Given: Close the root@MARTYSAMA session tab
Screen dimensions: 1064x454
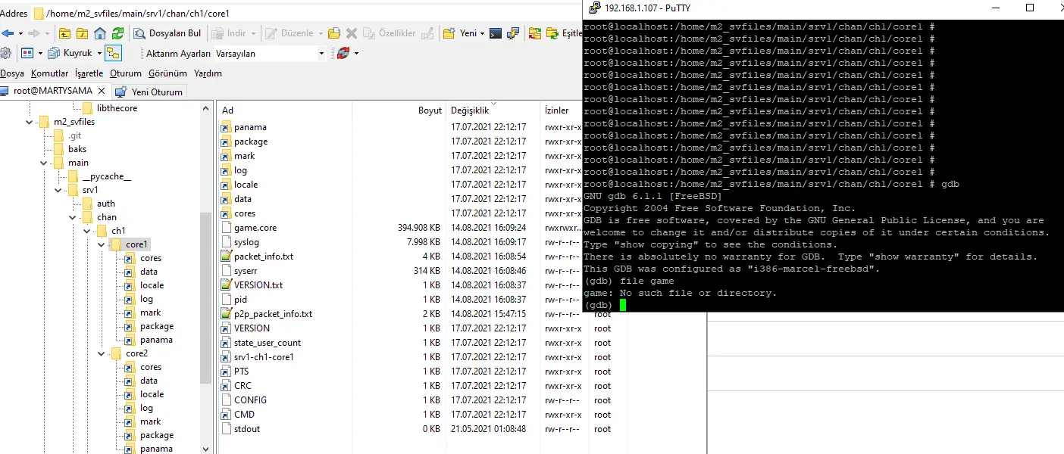Looking at the screenshot, I should point(102,91).
